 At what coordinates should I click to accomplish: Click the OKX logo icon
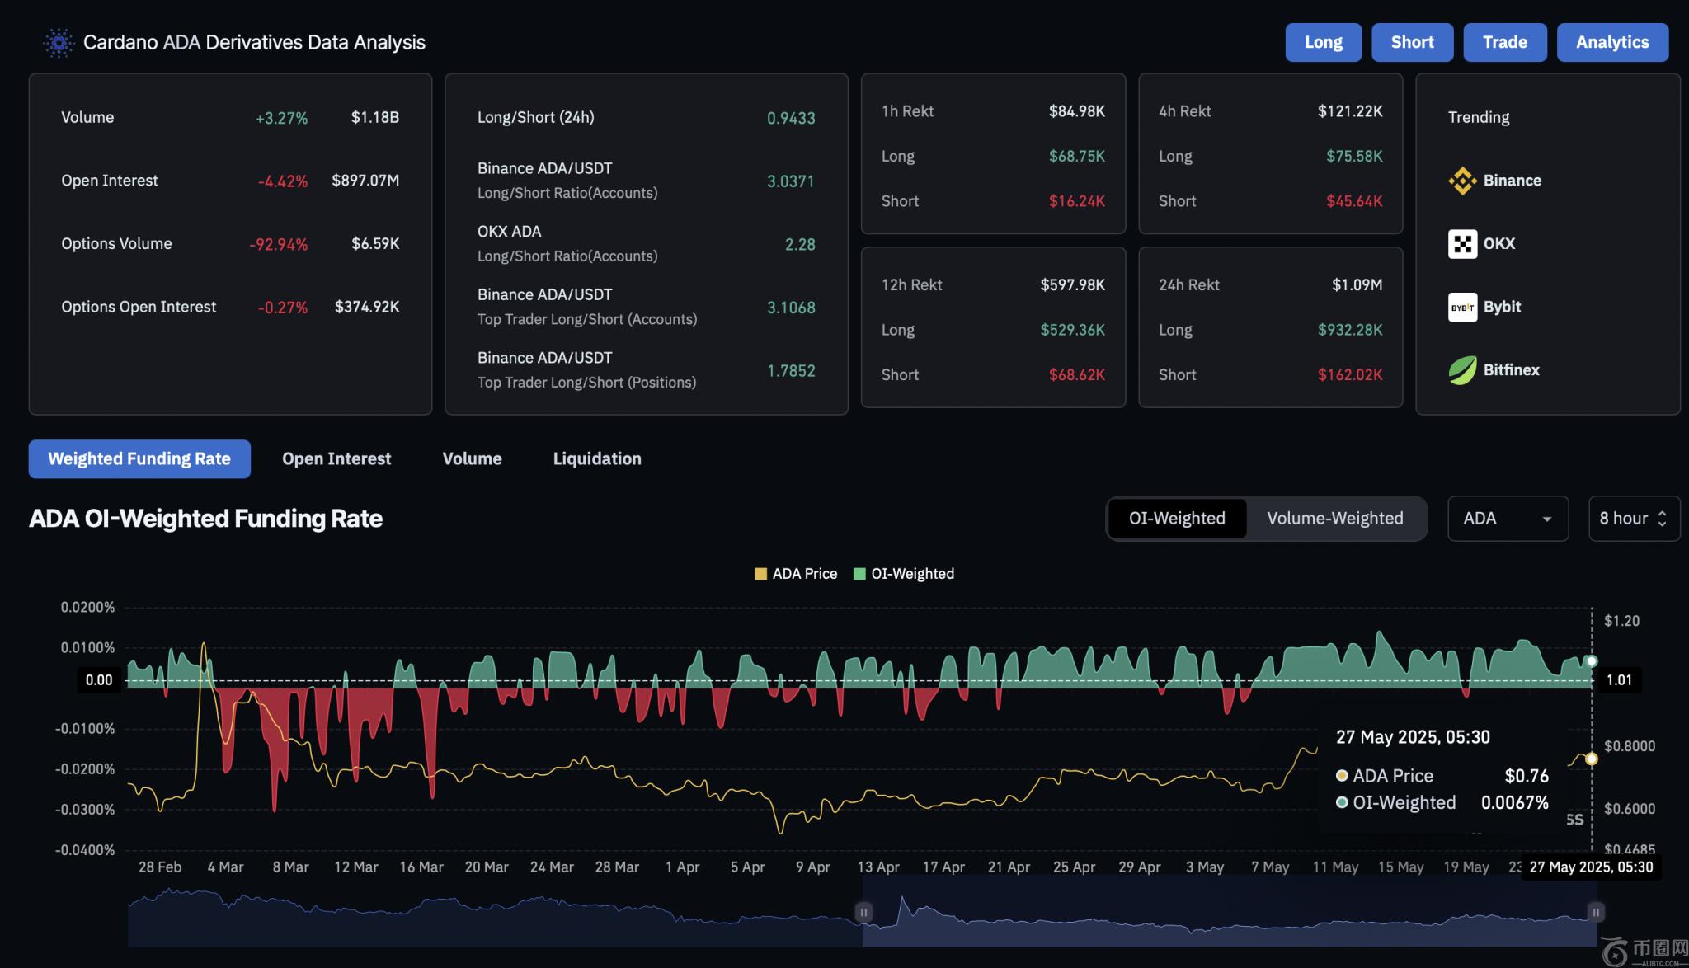(x=1462, y=244)
